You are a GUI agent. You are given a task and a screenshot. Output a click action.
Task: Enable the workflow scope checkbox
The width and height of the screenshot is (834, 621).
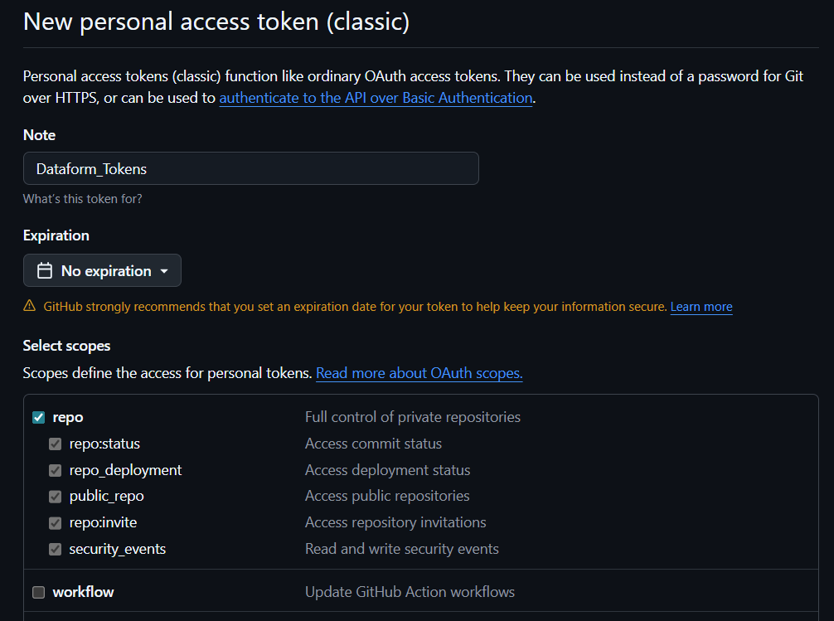pyautogui.click(x=38, y=592)
